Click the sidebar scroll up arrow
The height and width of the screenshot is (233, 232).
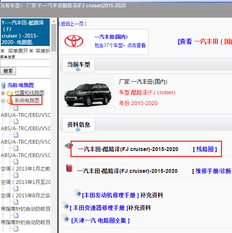click(x=54, y=21)
